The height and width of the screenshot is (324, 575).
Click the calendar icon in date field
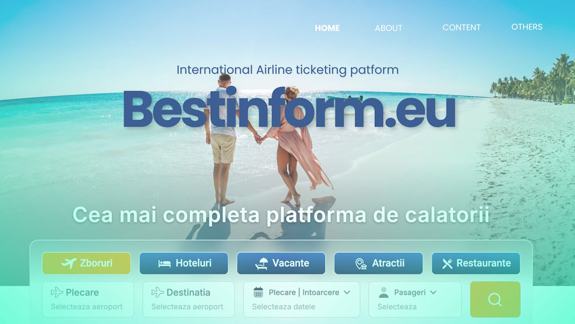pyautogui.click(x=258, y=293)
